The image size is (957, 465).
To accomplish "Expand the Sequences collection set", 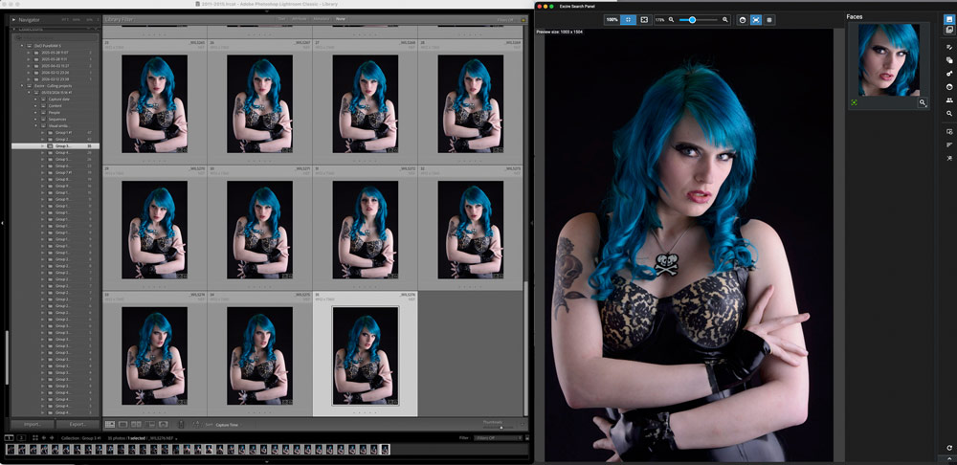I will [x=36, y=119].
